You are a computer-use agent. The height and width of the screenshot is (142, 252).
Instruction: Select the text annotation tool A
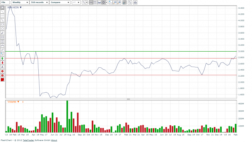click(x=2, y=67)
